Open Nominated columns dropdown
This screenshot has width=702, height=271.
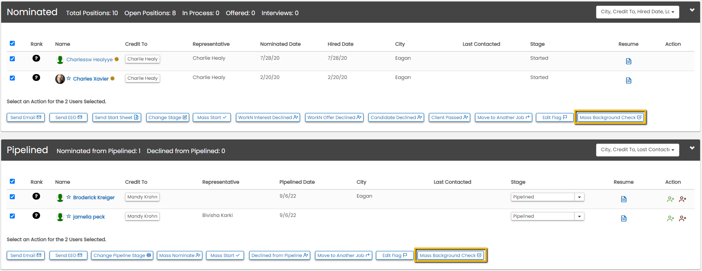point(638,12)
